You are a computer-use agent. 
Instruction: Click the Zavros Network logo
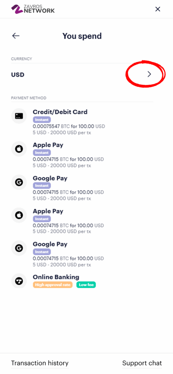point(33,9)
